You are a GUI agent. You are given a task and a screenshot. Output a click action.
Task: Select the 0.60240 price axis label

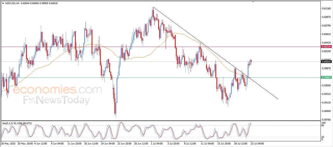click(x=326, y=51)
